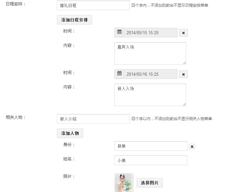Open date picker field 2014/05/16 15:25
The width and height of the screenshot is (244, 192).
click(x=150, y=74)
